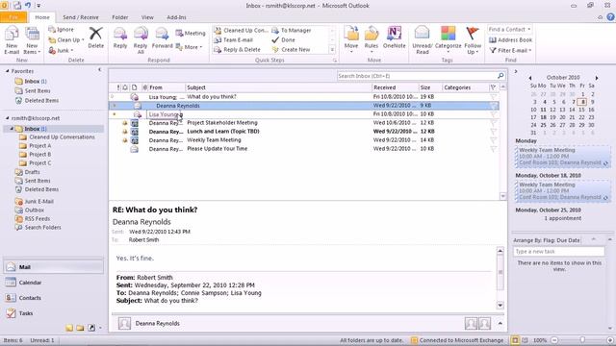The height and width of the screenshot is (346, 616).
Task: Send message to OneNote
Action: [x=394, y=37]
